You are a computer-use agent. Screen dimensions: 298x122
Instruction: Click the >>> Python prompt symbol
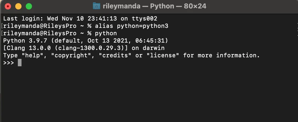8,63
